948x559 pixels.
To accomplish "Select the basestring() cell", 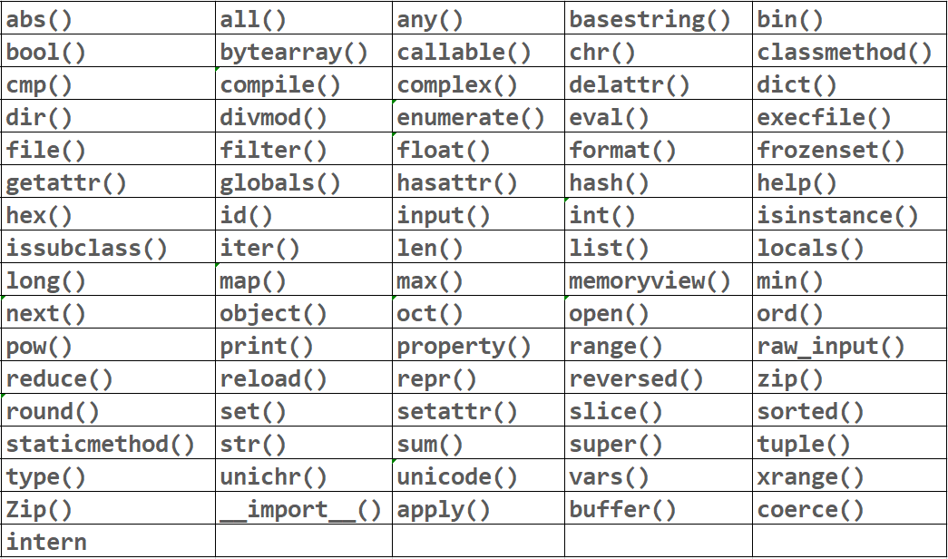I will click(x=650, y=19).
